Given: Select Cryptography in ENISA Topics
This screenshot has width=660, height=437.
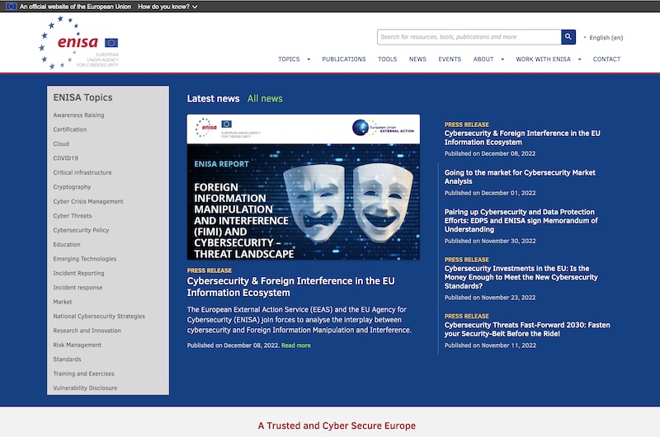Looking at the screenshot, I should [72, 187].
